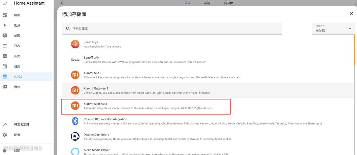This screenshot has width=357, height=155.
Task: Select the Xiaomi Miot Auto repository
Action: click(145, 106)
